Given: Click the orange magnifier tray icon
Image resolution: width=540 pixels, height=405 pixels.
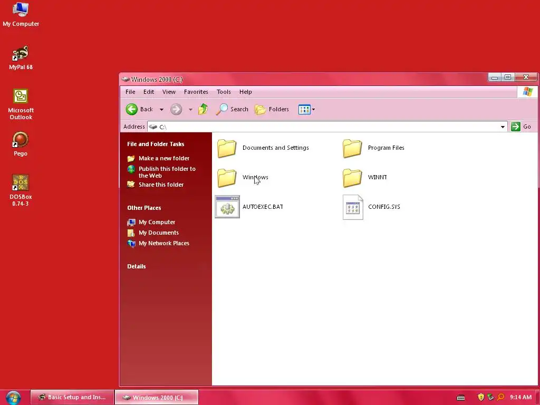Looking at the screenshot, I should tap(500, 397).
